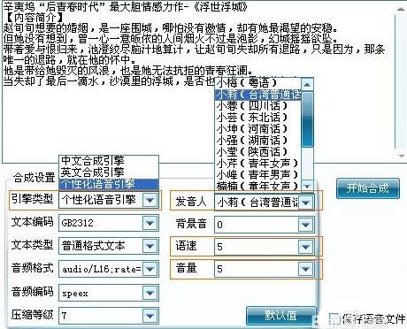Click the voice list scroll-down arrow
The width and height of the screenshot is (407, 329).
[307, 187]
